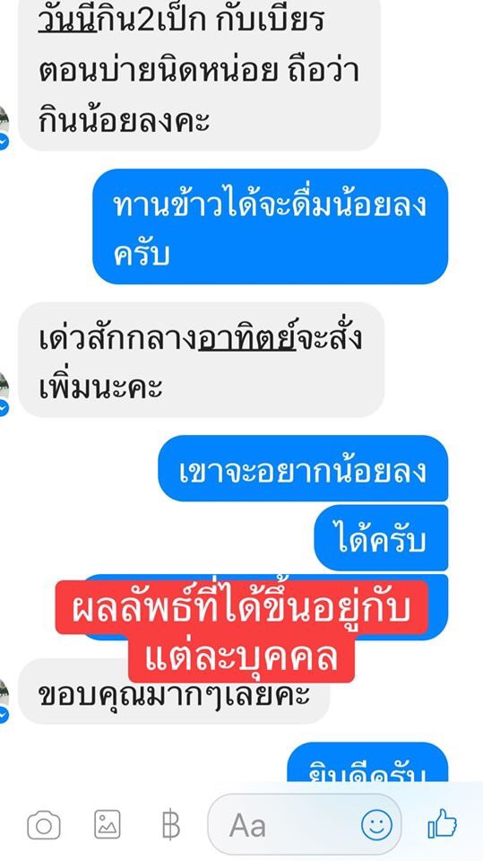This screenshot has height=861, width=483.
Task: Tap sender avatar beside กินน้อยลงคะ message
Action: point(4,126)
